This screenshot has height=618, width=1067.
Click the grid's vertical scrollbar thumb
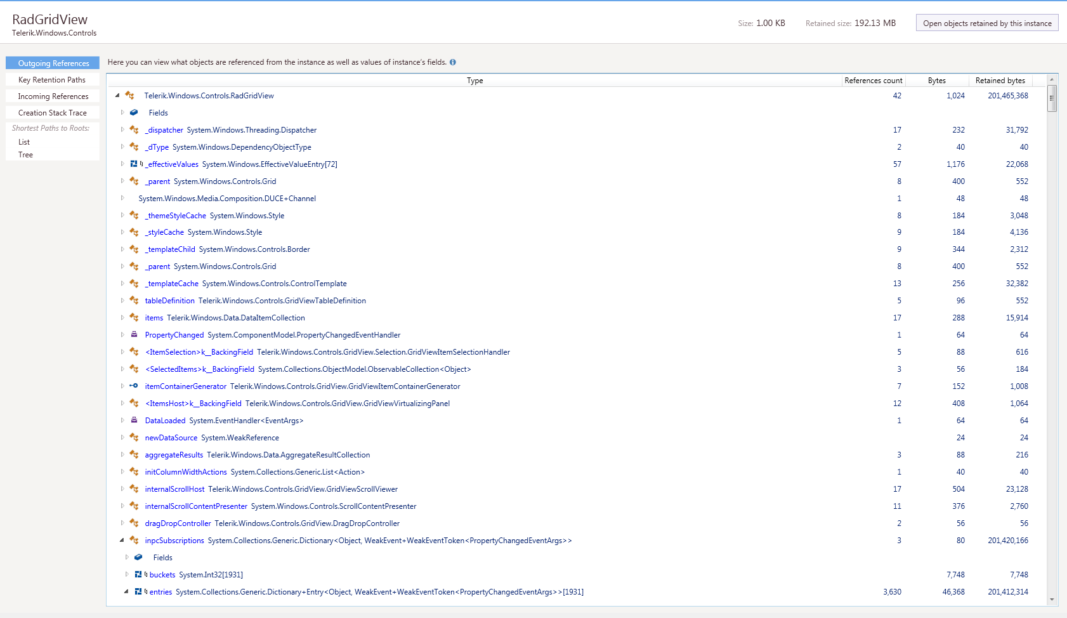pos(1052,99)
